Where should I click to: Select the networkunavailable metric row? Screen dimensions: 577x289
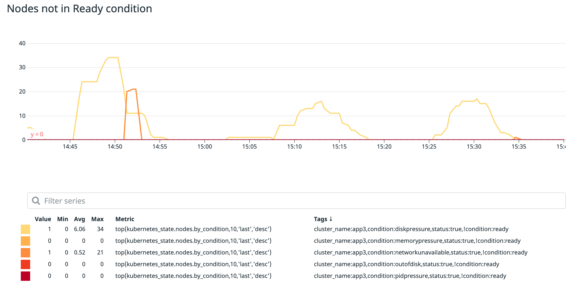pos(193,252)
